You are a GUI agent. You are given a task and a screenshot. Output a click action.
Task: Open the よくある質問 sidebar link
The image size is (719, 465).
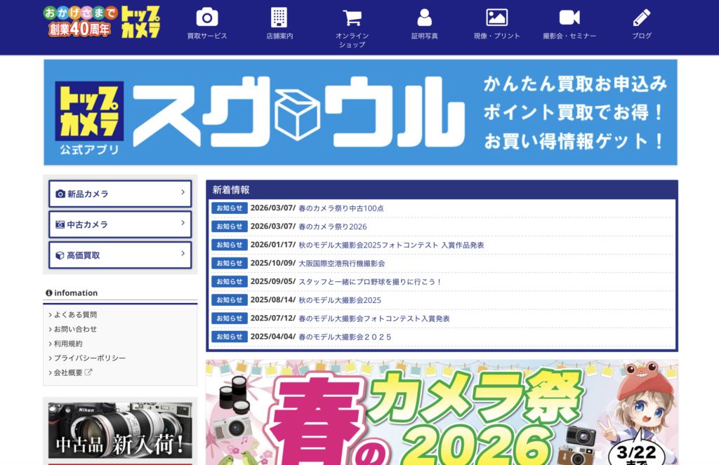click(x=75, y=315)
